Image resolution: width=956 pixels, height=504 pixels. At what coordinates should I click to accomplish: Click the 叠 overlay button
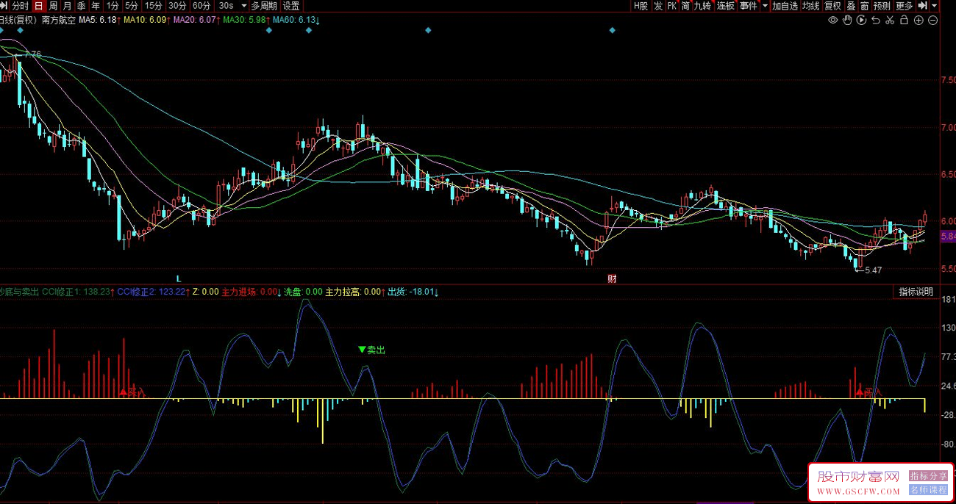pos(851,6)
